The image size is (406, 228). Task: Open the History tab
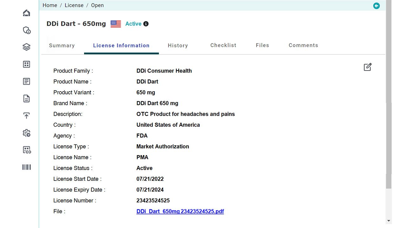178,46
